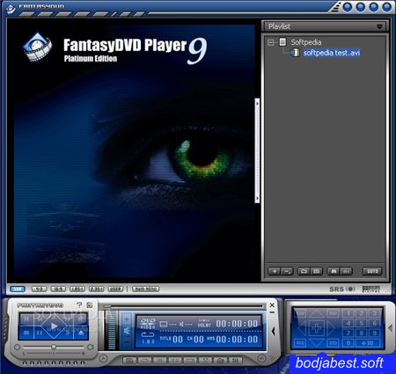Navigate right with the remote right arrow
The width and height of the screenshot is (396, 374).
click(x=331, y=327)
